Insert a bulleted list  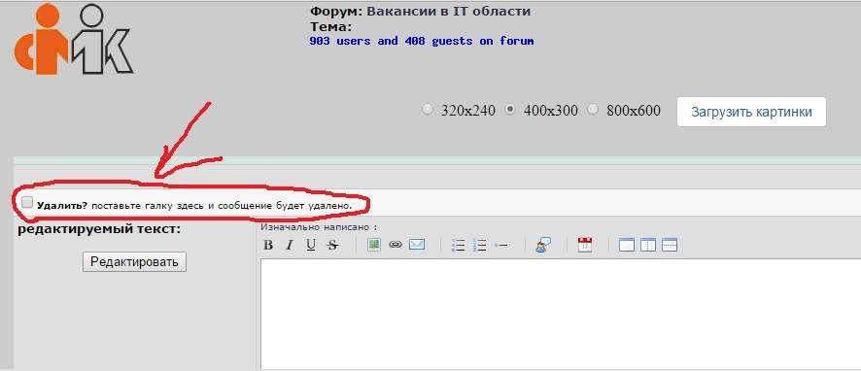click(x=458, y=246)
